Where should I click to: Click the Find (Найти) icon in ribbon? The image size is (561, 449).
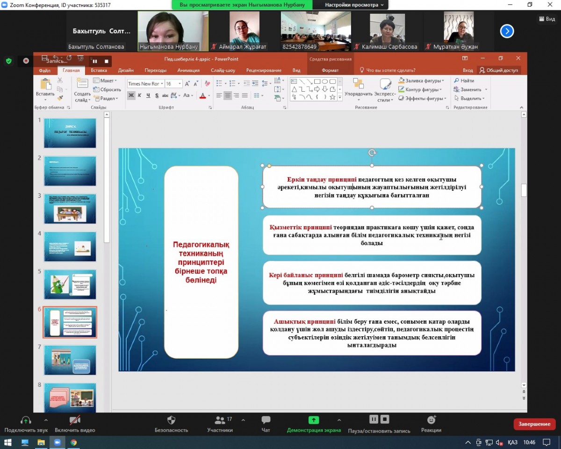coord(457,80)
